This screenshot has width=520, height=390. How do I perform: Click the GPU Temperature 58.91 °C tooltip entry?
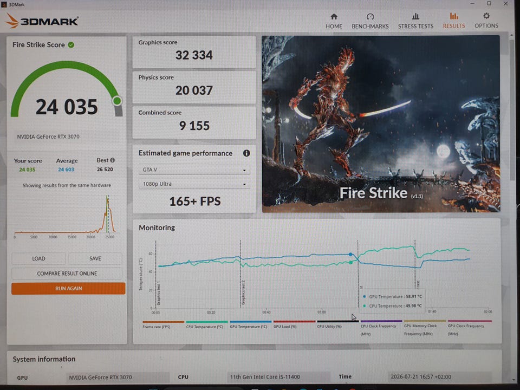coord(393,296)
